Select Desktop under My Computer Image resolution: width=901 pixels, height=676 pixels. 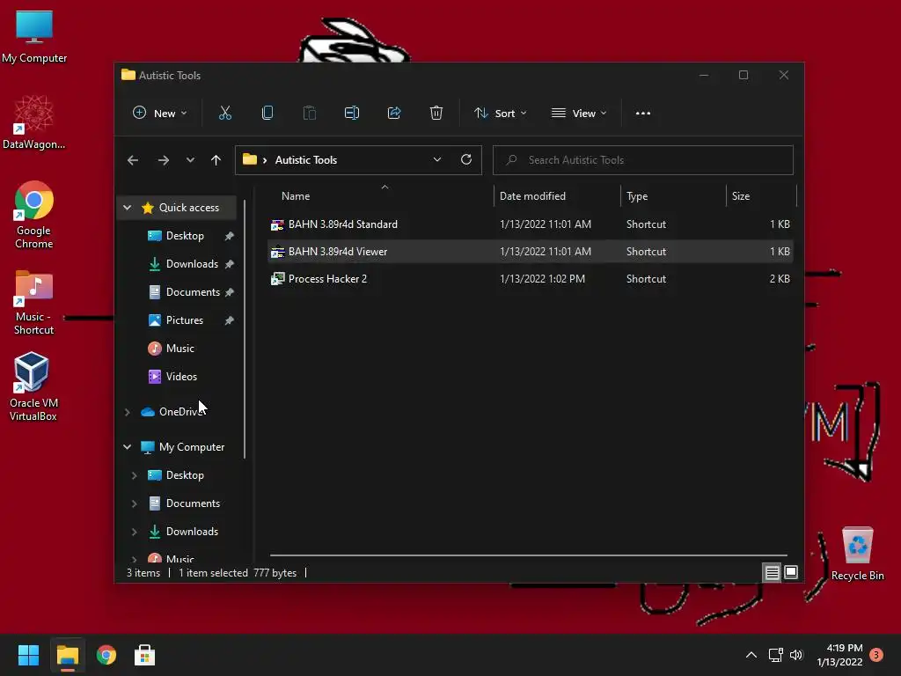coord(185,475)
